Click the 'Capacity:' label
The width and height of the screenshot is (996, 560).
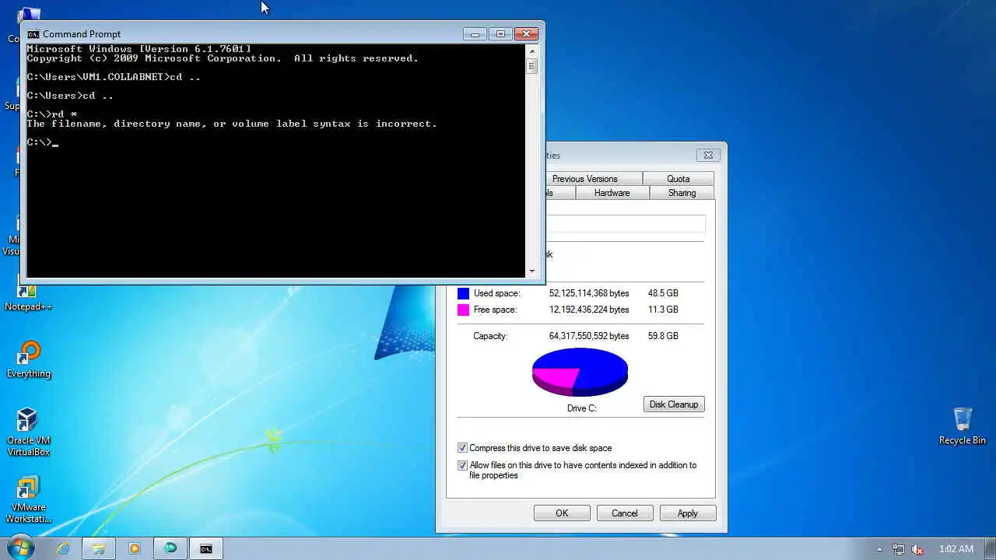click(490, 336)
